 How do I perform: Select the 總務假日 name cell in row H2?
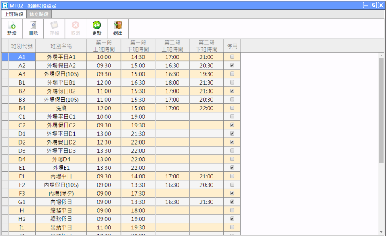[61, 219]
